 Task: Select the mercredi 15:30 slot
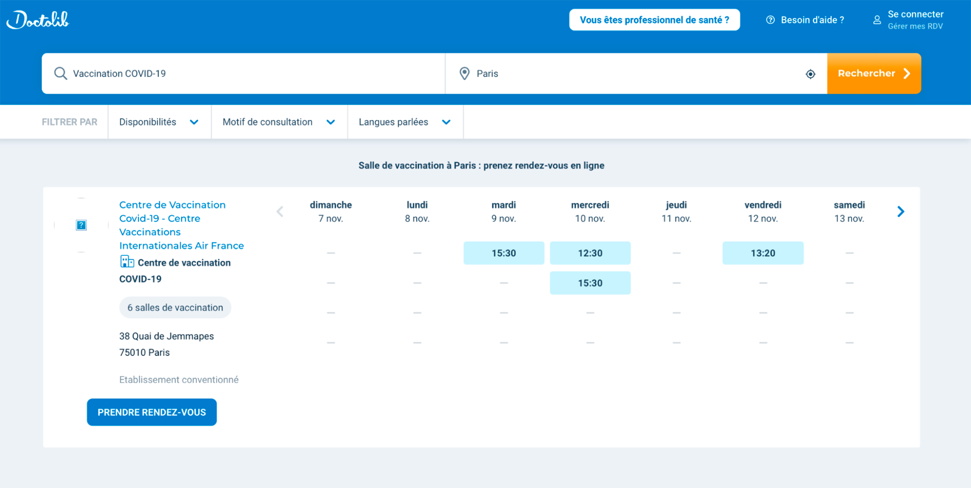pos(590,283)
